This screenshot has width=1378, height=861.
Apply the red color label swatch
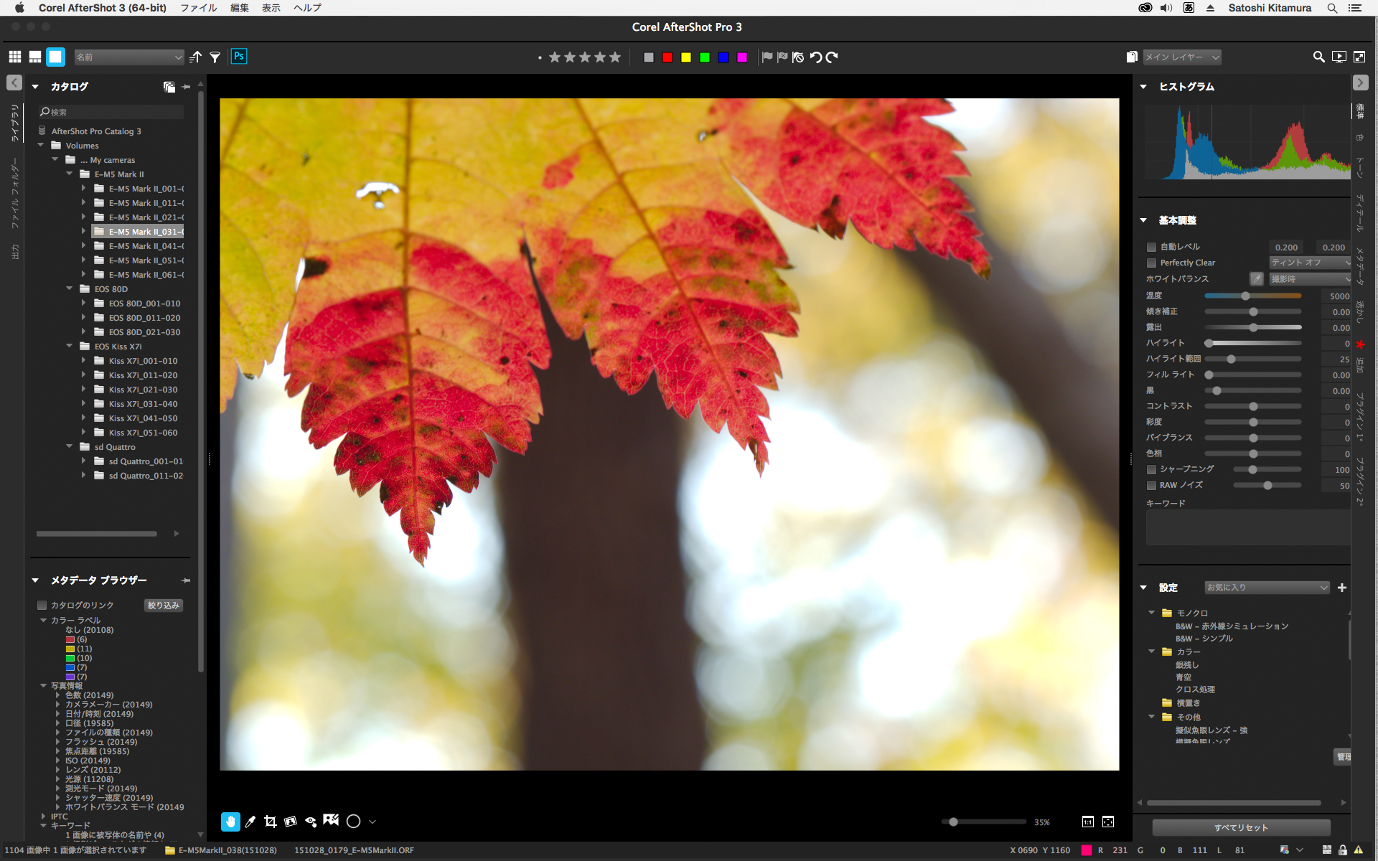pos(667,57)
